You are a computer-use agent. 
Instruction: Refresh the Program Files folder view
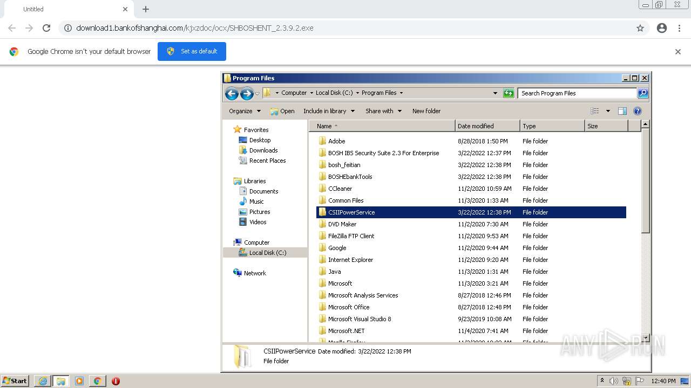coord(509,93)
